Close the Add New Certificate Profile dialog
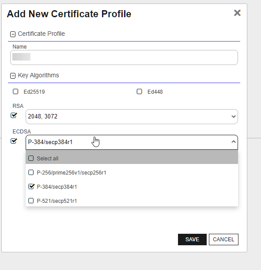Image resolution: width=261 pixels, height=270 pixels. (x=237, y=13)
